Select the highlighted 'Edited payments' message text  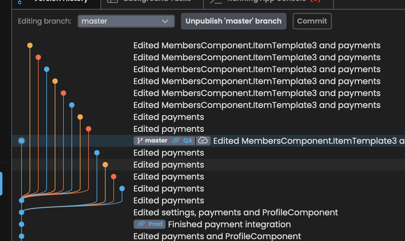pyautogui.click(x=169, y=165)
